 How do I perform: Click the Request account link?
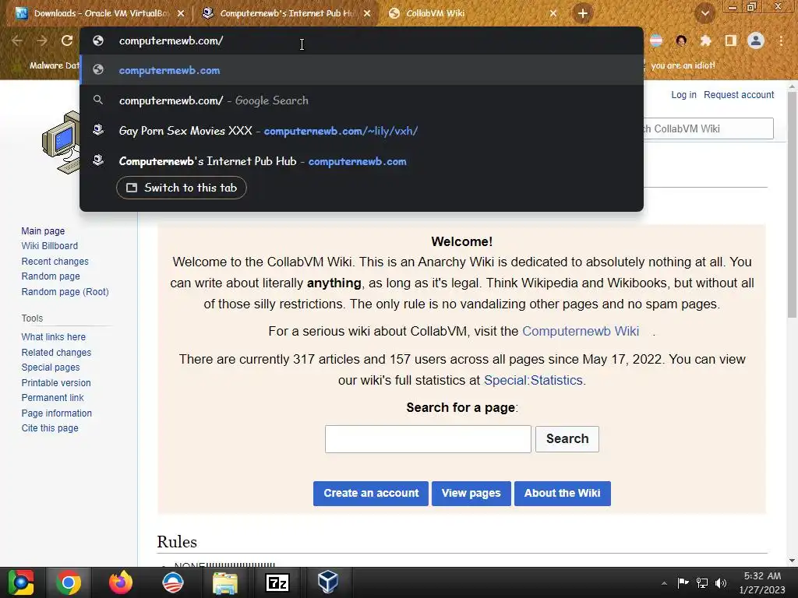coord(739,94)
